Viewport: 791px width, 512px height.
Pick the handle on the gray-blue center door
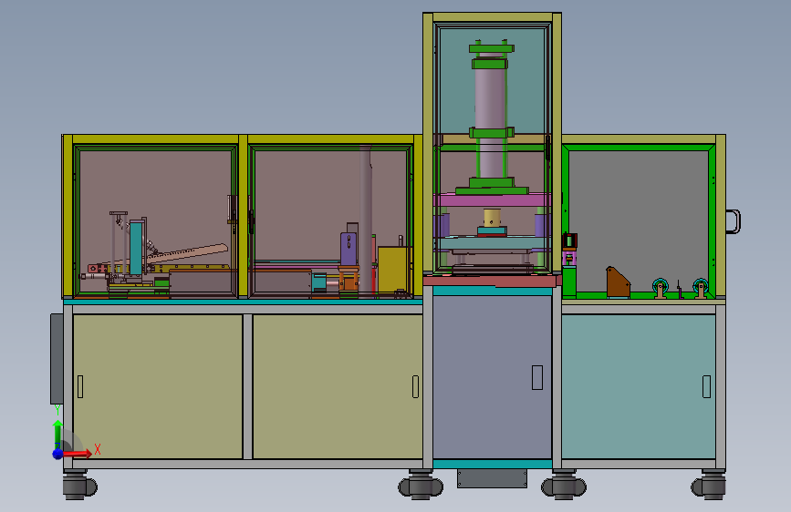point(537,377)
